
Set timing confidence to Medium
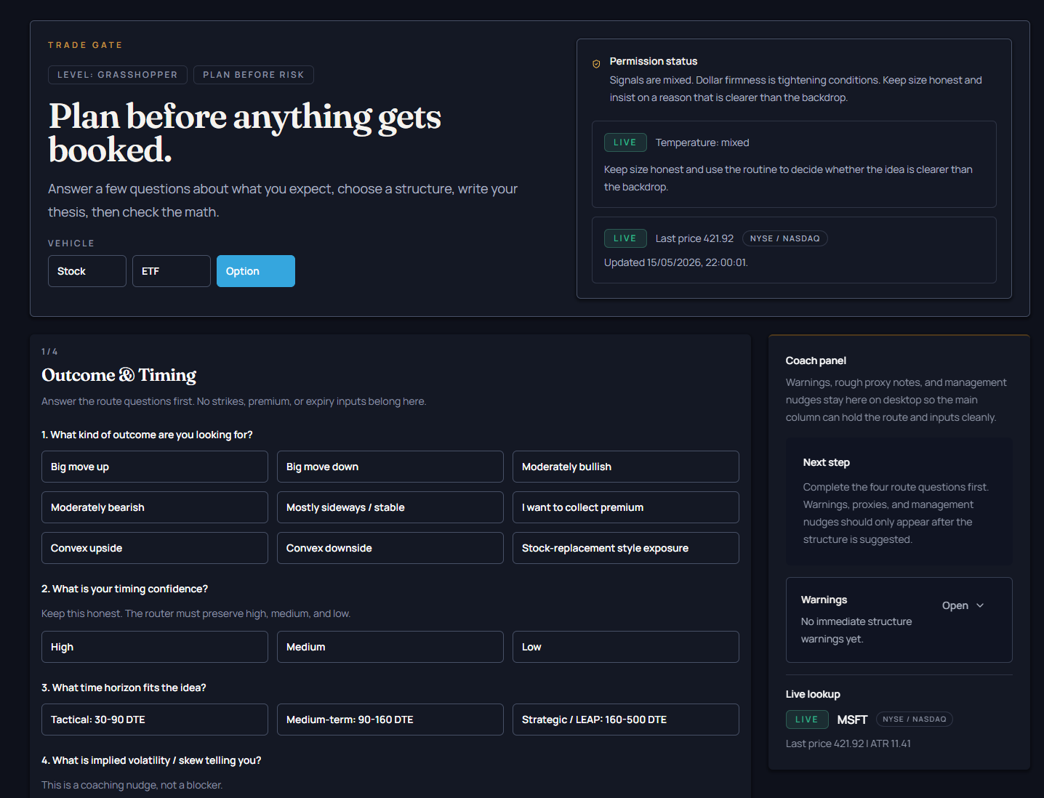click(390, 647)
